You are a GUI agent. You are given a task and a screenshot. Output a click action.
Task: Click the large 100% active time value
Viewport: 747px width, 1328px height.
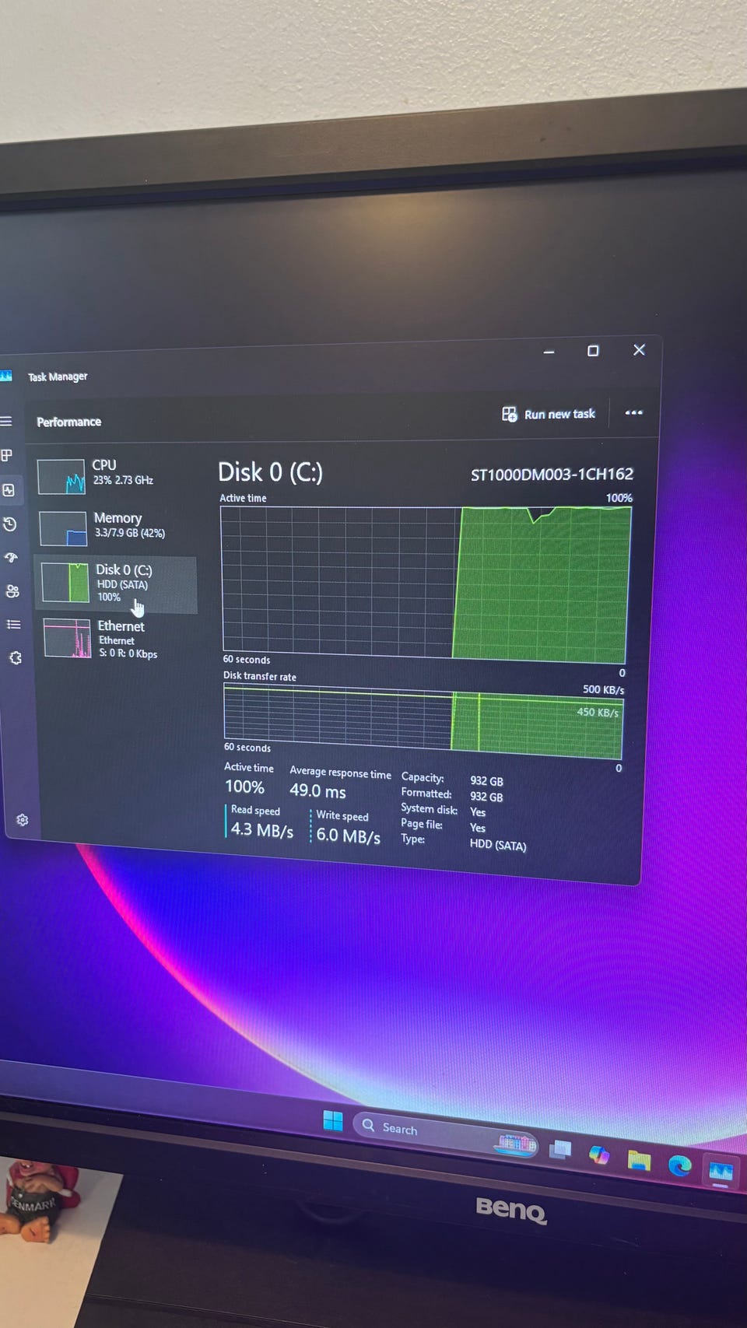click(x=244, y=787)
